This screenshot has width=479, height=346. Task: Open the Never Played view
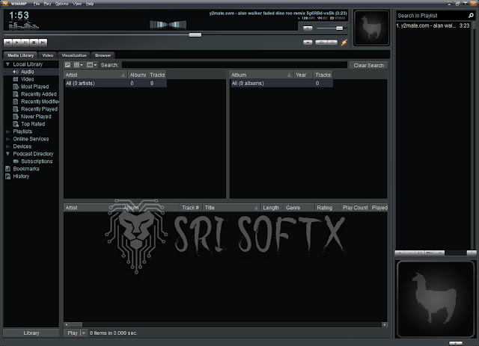(x=31, y=117)
